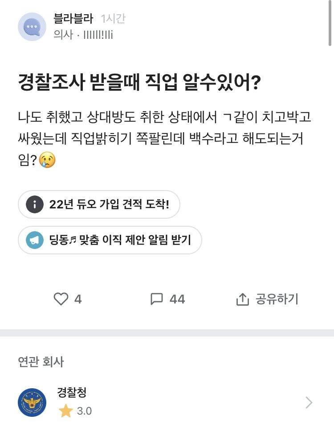This screenshot has height=432, width=334.
Task: Open the 경찰청 company logo
Action: 32,402
